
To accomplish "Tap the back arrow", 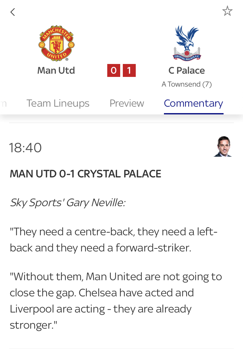I will pyautogui.click(x=13, y=12).
